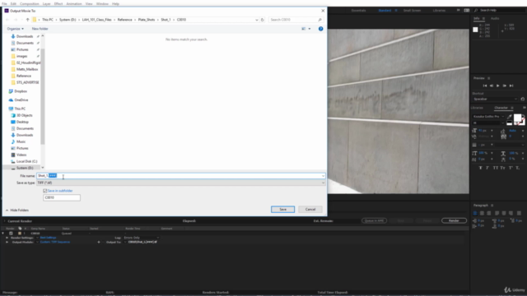Screen dimensions: 527x296
Task: Select 3D Objects in navigation pane
Action: pos(24,115)
